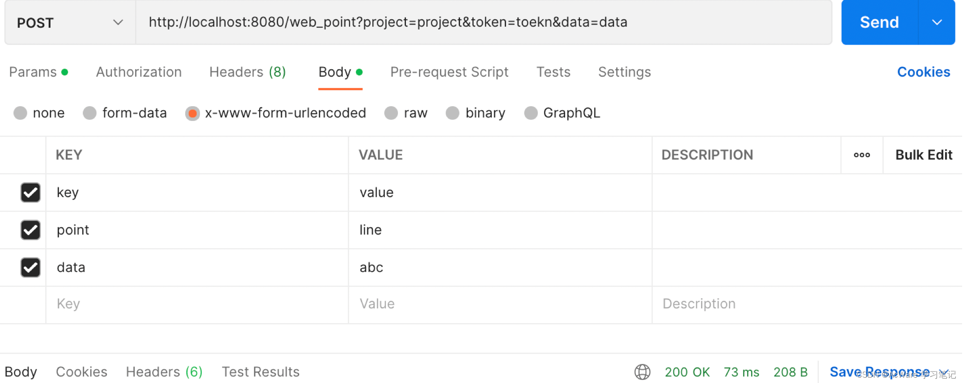Open response Test Results tab
The image size is (963, 383).
point(261,372)
